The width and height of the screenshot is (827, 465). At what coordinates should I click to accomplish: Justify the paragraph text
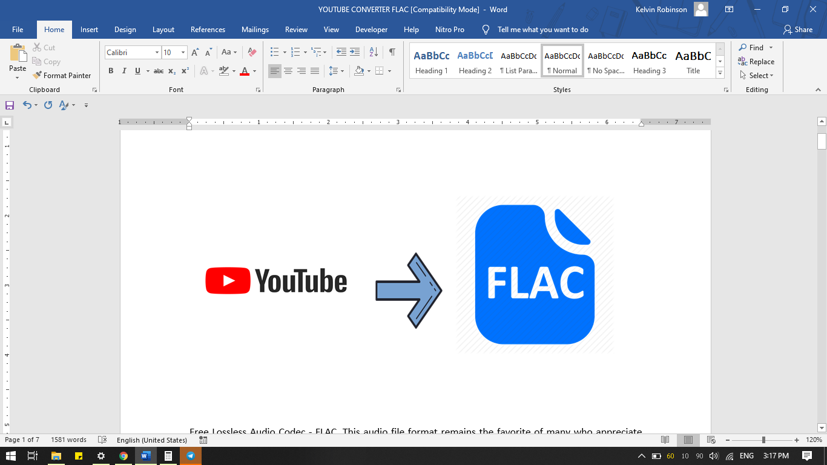(315, 71)
